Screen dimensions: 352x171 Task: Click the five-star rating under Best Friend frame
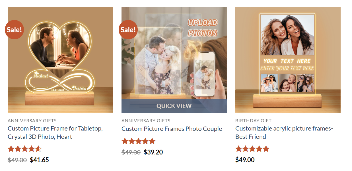[252, 149]
